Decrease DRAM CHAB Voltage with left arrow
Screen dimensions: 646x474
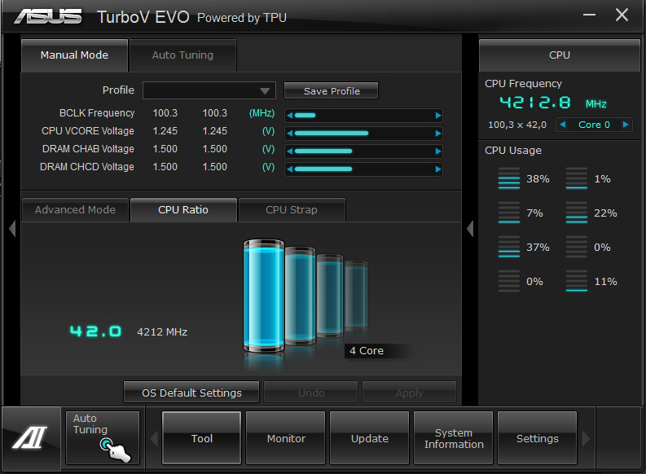click(x=290, y=151)
